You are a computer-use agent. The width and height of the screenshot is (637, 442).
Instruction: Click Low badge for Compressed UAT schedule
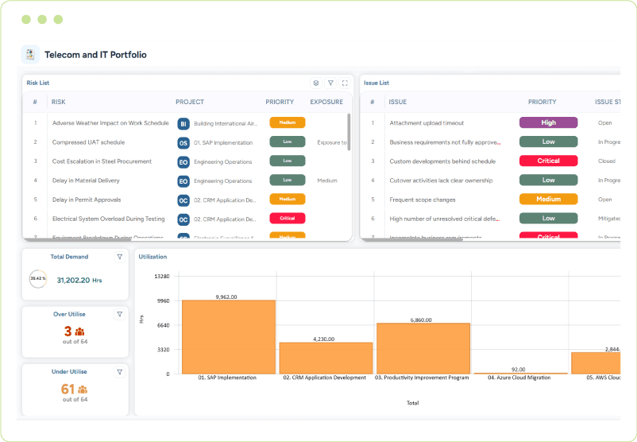(288, 142)
